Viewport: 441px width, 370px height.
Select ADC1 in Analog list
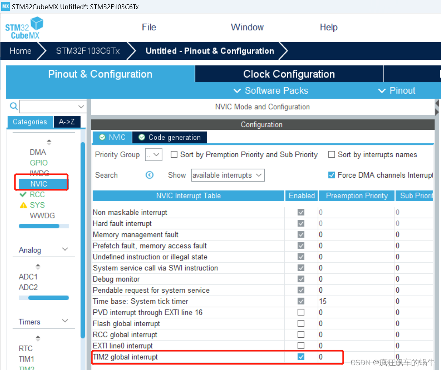tap(28, 277)
